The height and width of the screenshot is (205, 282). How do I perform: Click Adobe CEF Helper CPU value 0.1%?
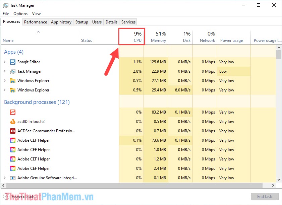coord(137,140)
